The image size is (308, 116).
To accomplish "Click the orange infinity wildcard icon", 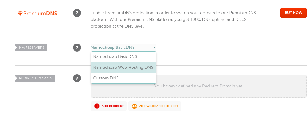I will coord(134,106).
